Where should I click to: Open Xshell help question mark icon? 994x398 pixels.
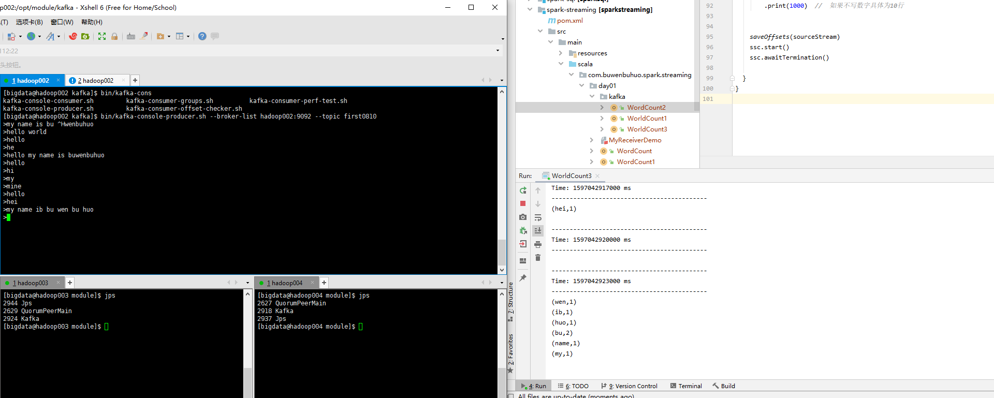[x=202, y=36]
